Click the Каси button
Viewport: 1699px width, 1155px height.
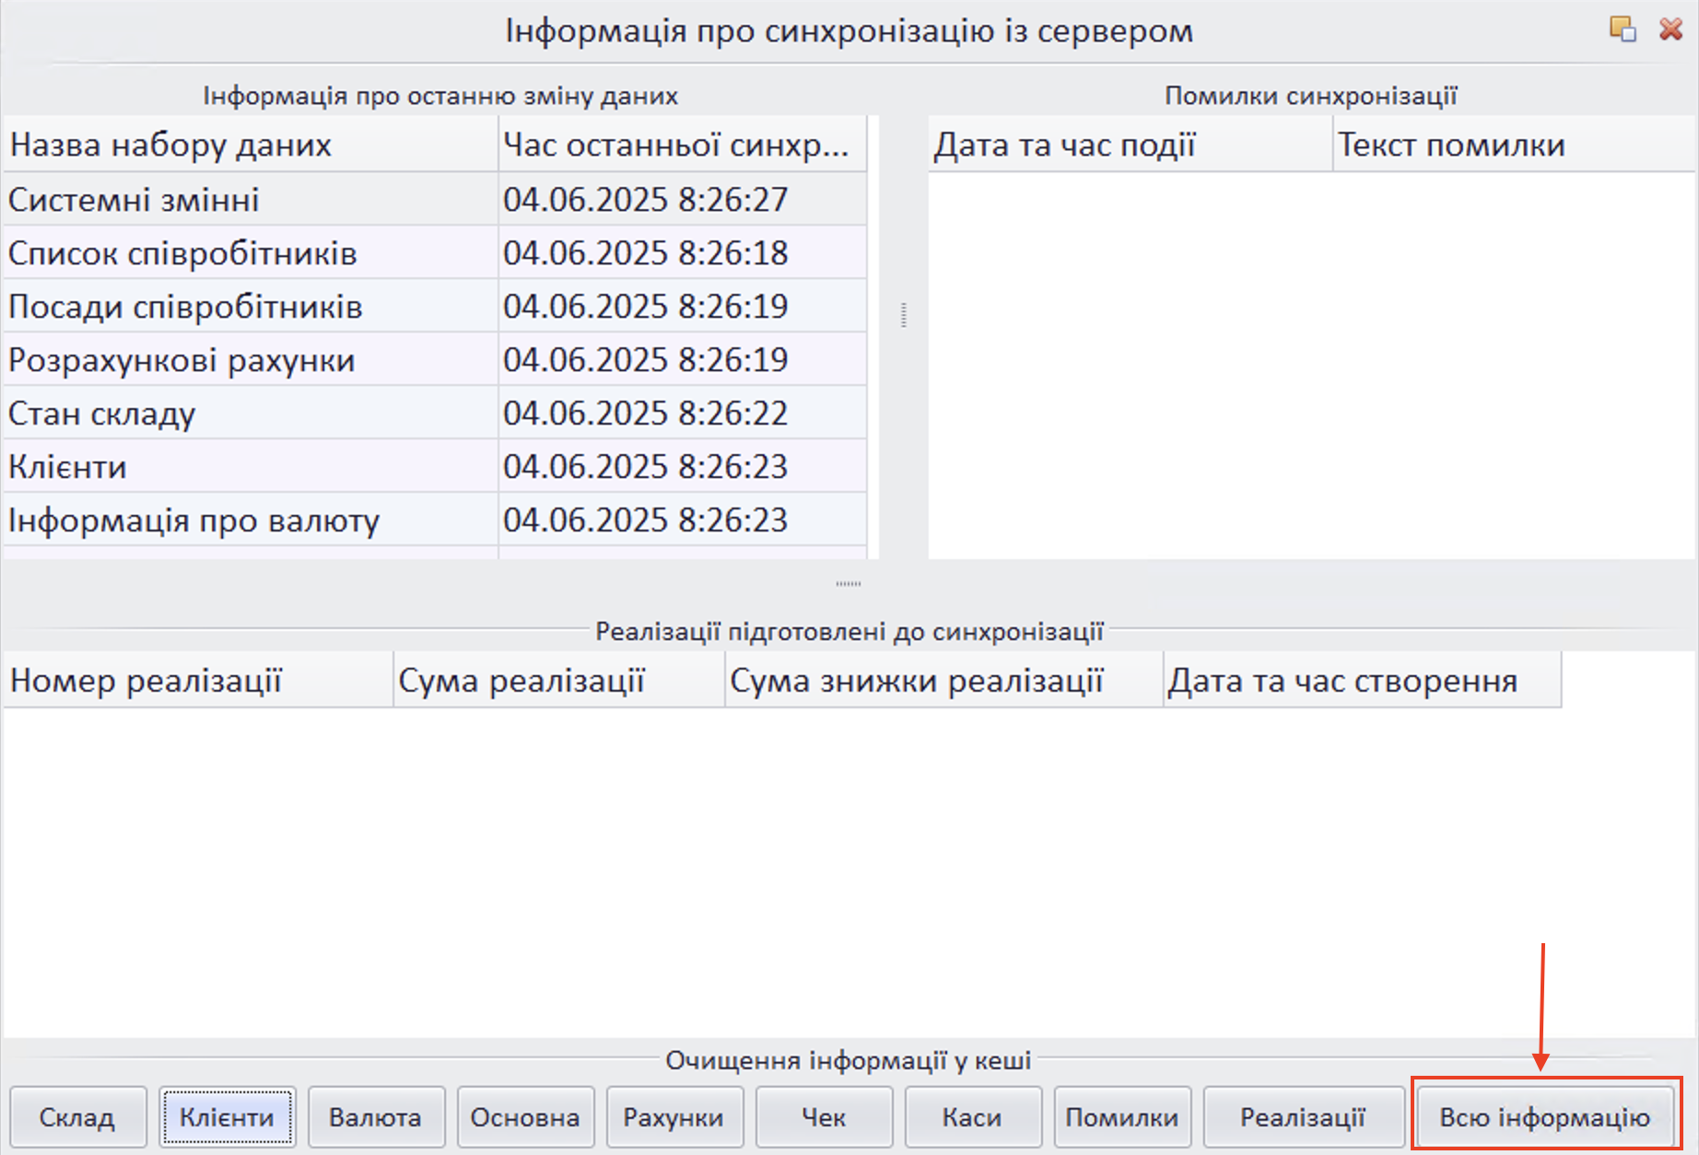[x=972, y=1117]
